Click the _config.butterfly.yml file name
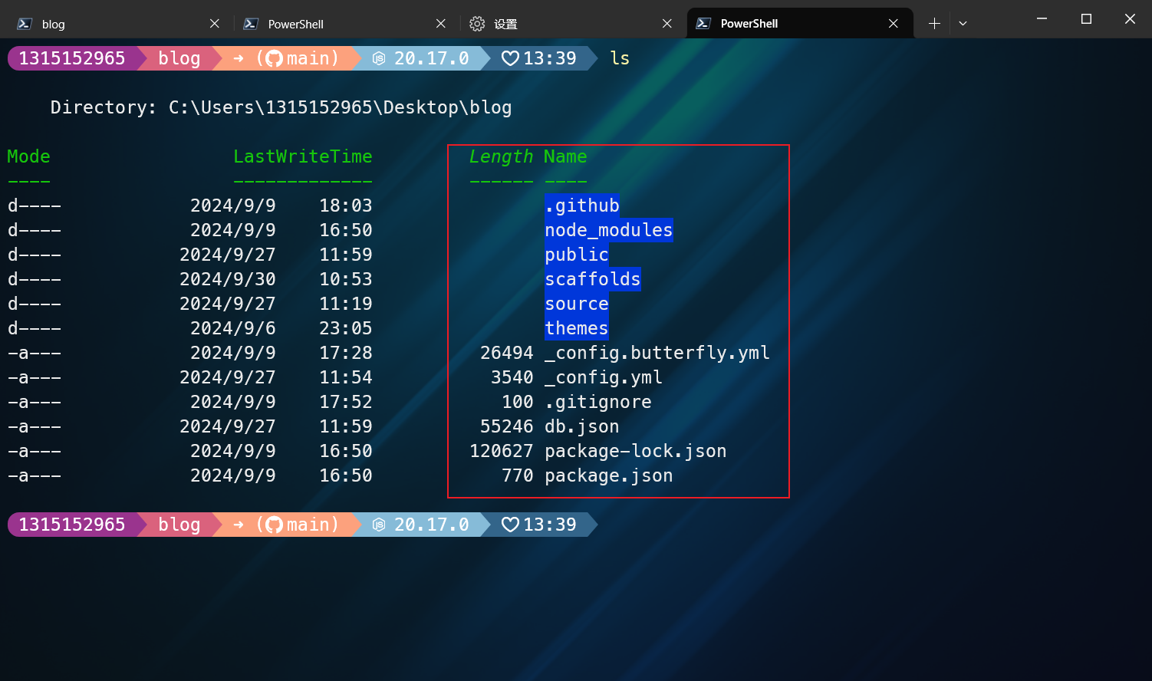The width and height of the screenshot is (1152, 681). 657,353
